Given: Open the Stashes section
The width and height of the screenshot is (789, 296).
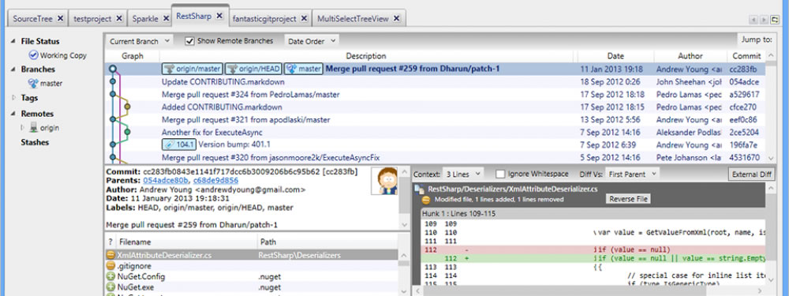Looking at the screenshot, I should pyautogui.click(x=35, y=142).
